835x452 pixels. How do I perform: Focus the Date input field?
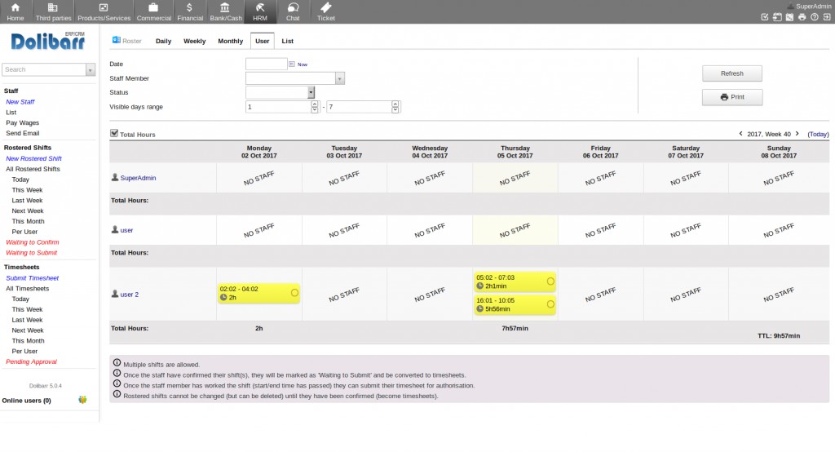tap(267, 64)
